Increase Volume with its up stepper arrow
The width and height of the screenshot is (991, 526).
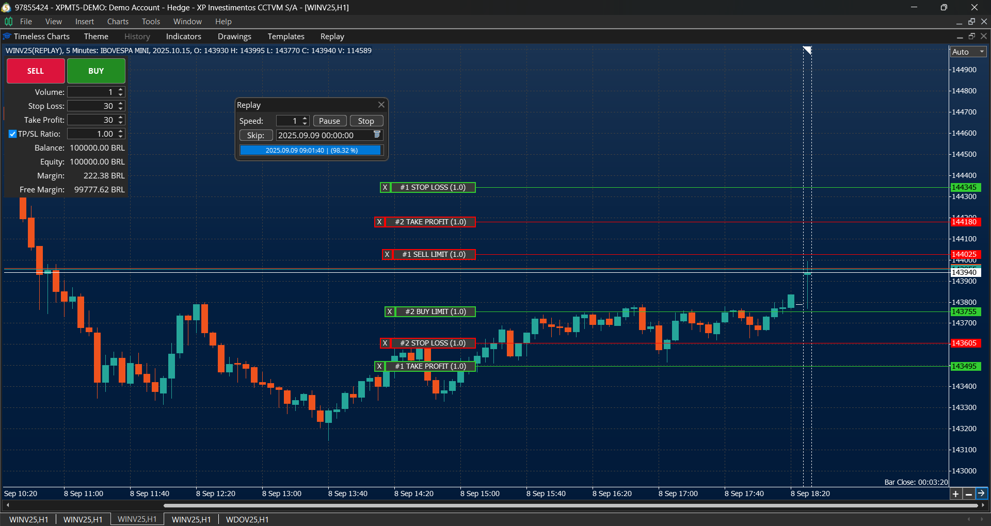click(120, 89)
